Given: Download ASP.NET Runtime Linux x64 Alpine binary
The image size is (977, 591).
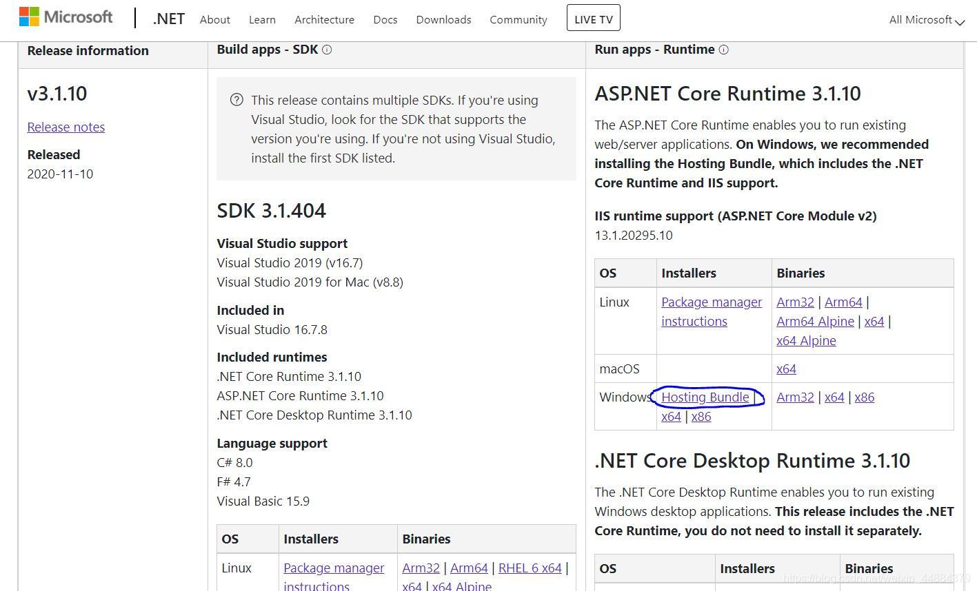Looking at the screenshot, I should (x=806, y=340).
